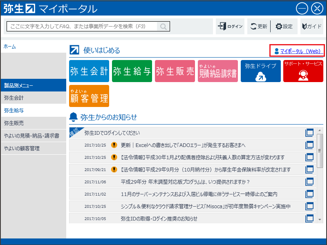Viewport: 327px width, 245px height.
Task: Open the 弥生IDでログインしてください notice
Action: point(112,133)
